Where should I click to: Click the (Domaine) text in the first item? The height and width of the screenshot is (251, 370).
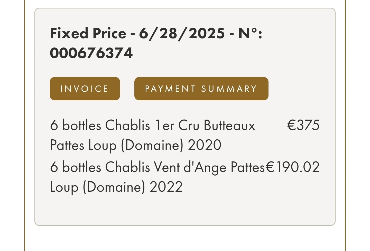click(x=152, y=146)
